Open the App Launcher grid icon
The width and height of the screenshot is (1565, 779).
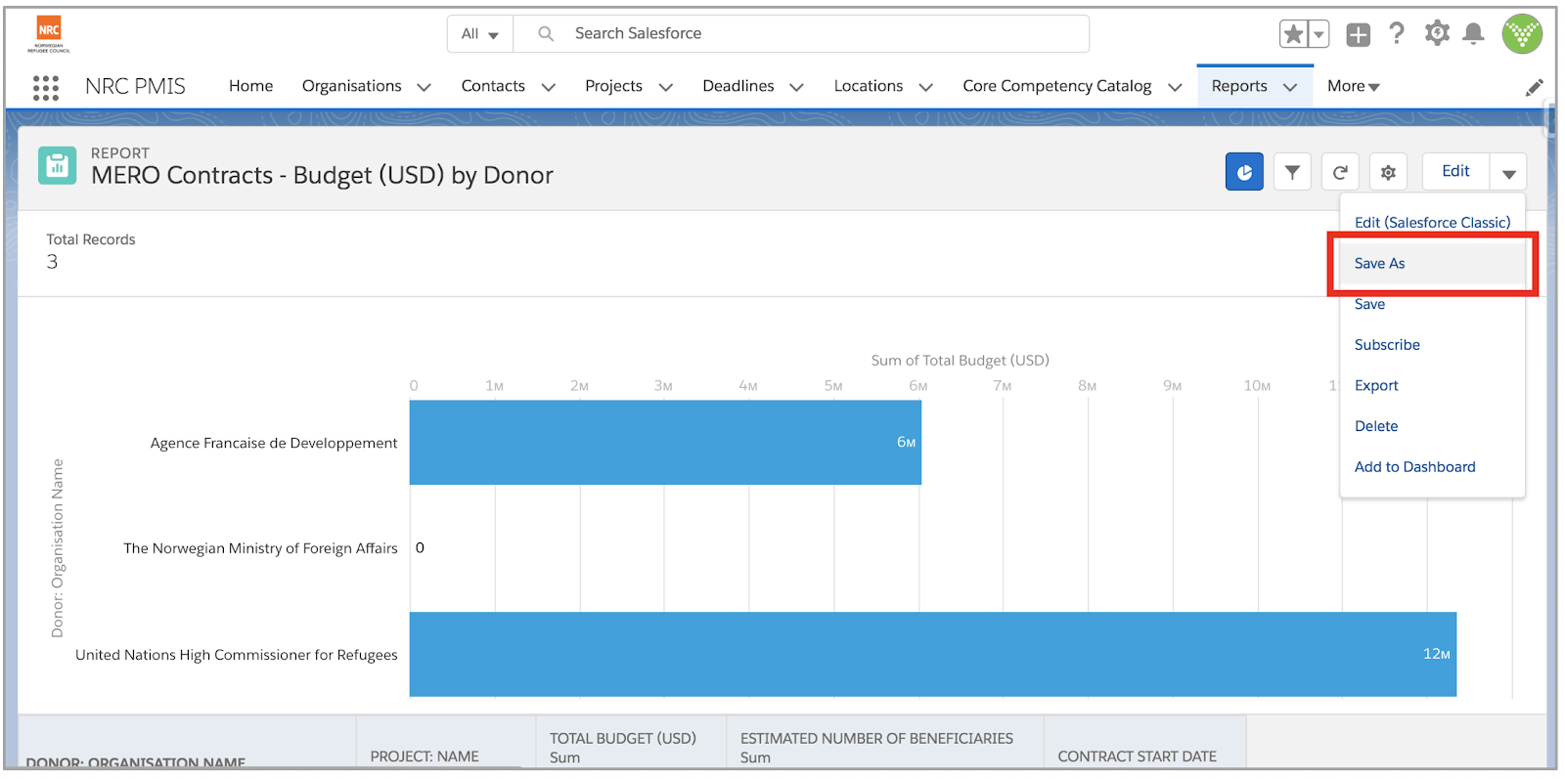pyautogui.click(x=45, y=87)
